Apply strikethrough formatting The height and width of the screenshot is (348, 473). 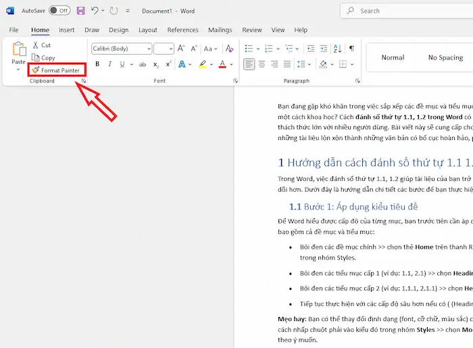coord(142,64)
